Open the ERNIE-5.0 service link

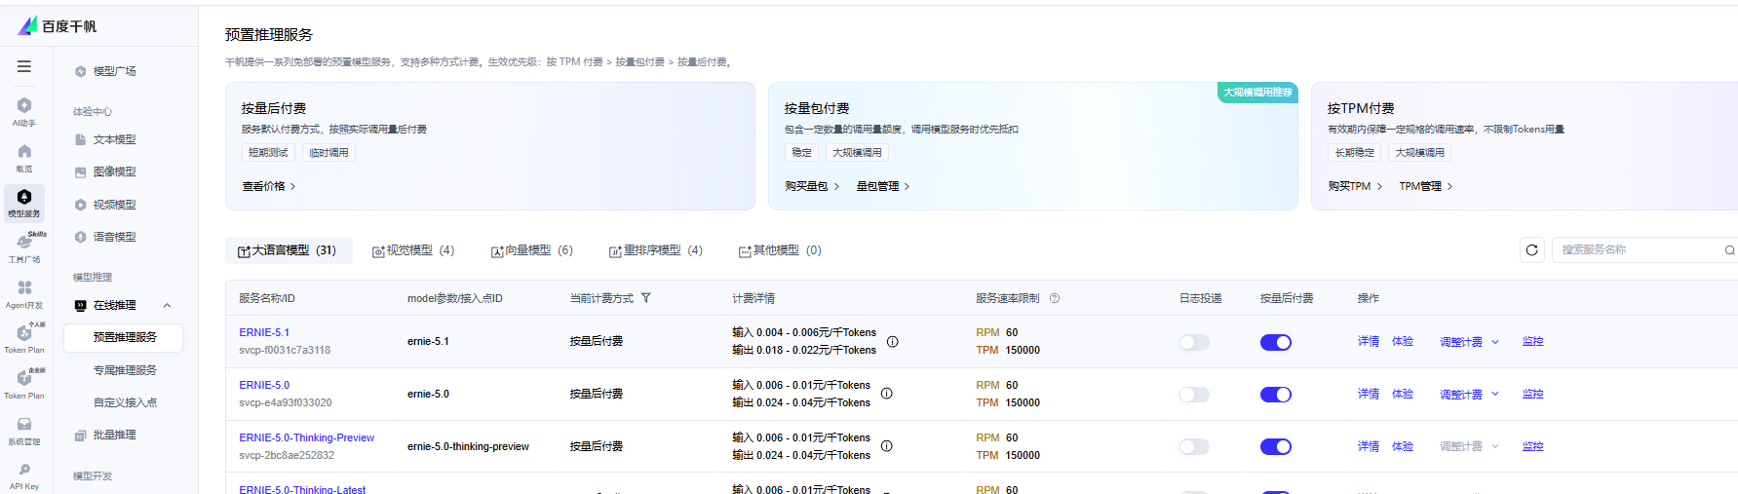click(264, 385)
